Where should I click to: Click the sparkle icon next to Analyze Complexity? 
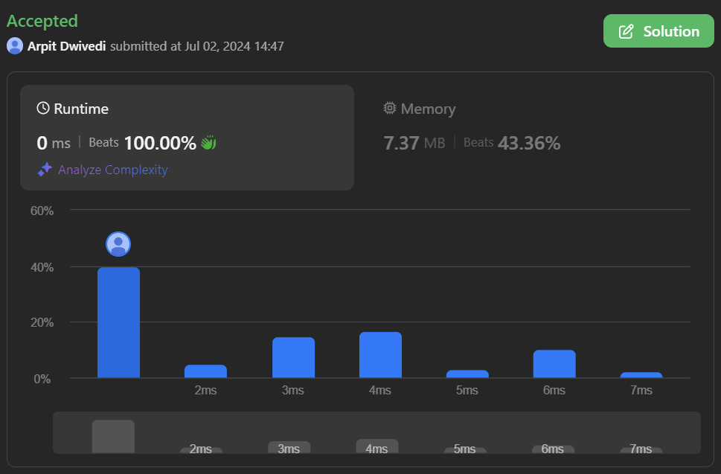click(x=45, y=170)
